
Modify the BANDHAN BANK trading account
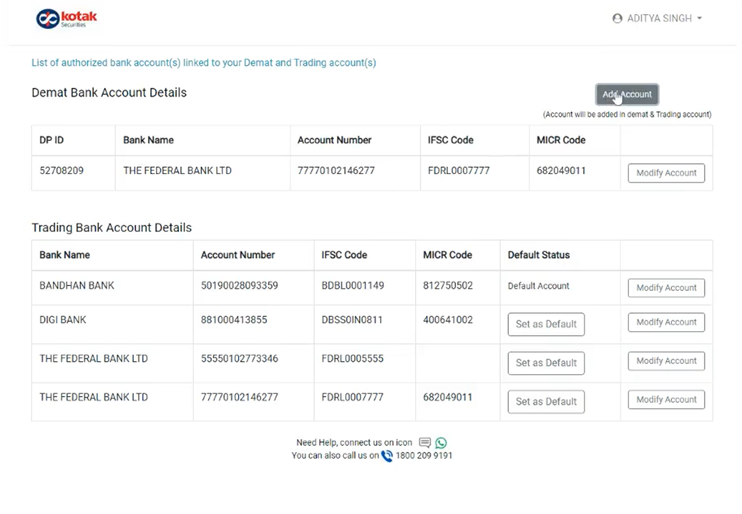[x=666, y=288]
